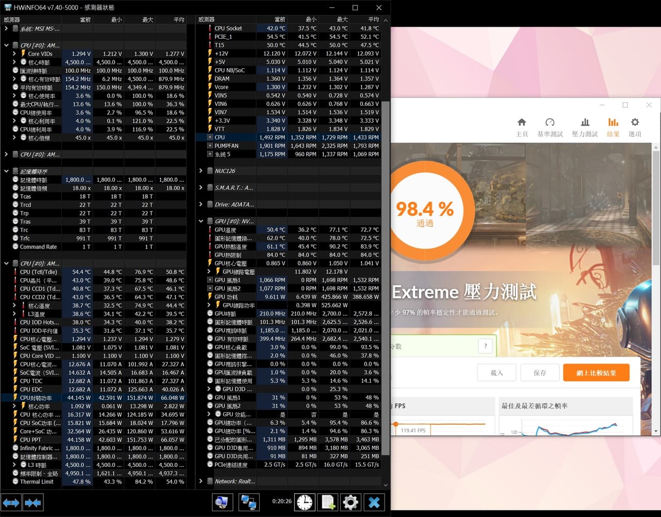This screenshot has height=517, width=661.
Task: Expand the S.M.A.R.T. sensor group
Action: 201,187
